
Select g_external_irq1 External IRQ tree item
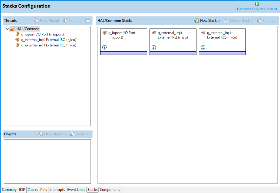pyautogui.click(x=48, y=45)
